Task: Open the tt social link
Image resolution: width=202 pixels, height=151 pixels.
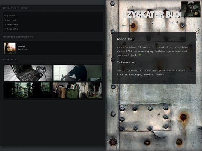Action: pos(132,22)
